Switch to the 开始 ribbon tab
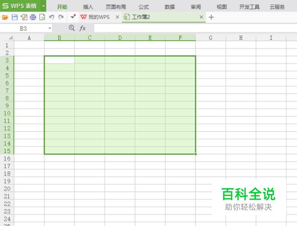The width and height of the screenshot is (297, 226). point(62,7)
